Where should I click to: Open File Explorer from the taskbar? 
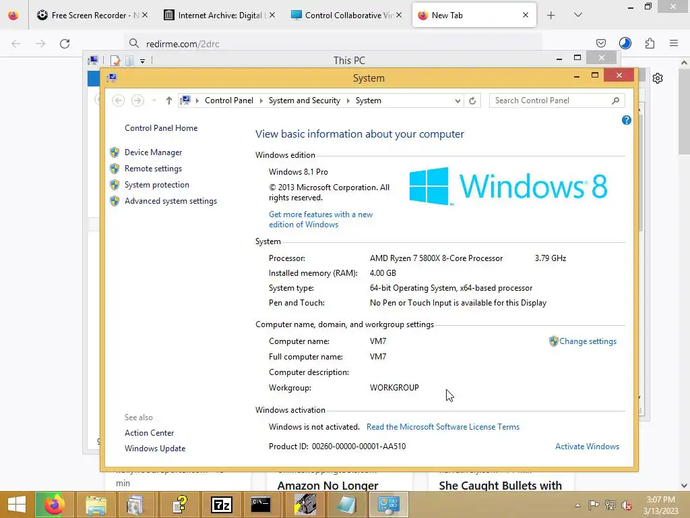(96, 505)
